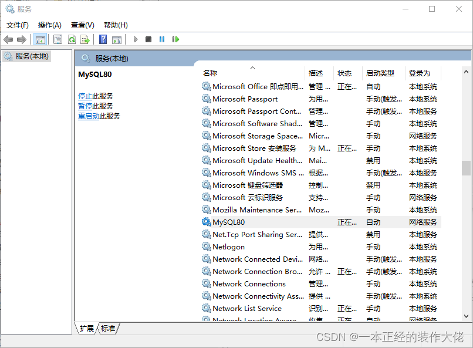This screenshot has width=473, height=348.
Task: Switch to the 扩展 tab
Action: coord(87,329)
